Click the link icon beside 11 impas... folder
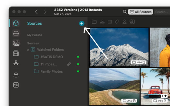Viewport: 170px width, 106px height. coord(69,64)
